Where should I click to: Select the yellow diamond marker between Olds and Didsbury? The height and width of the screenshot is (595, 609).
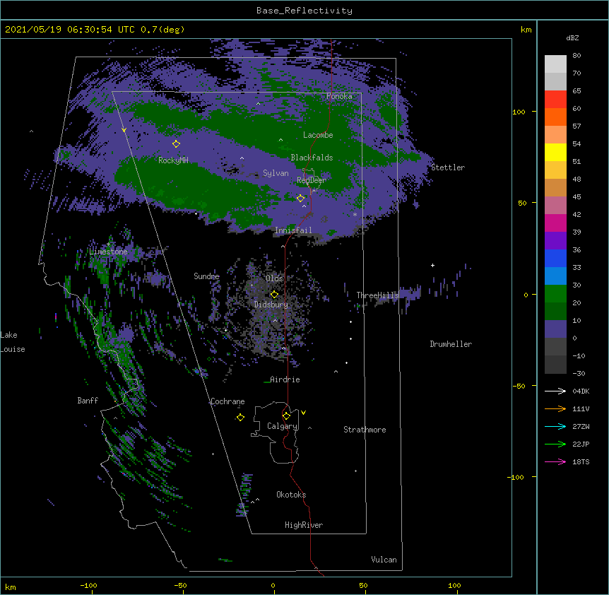(274, 295)
